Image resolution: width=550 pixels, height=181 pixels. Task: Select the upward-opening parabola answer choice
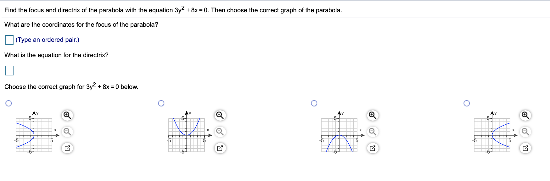161,103
